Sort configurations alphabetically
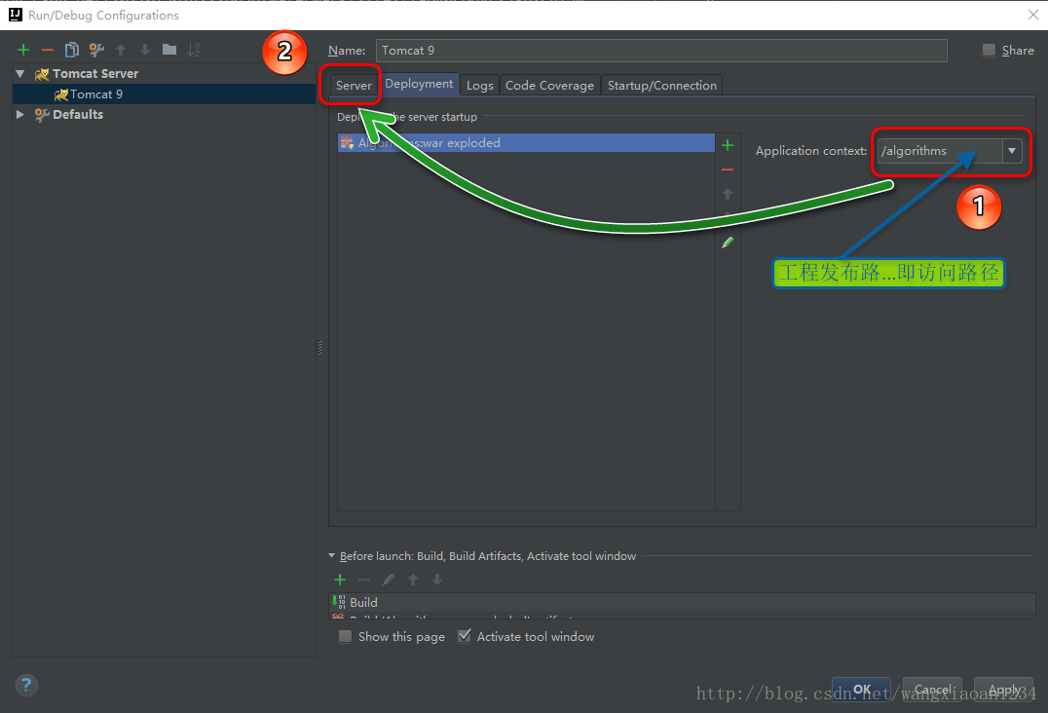The image size is (1048, 713). [x=193, y=50]
